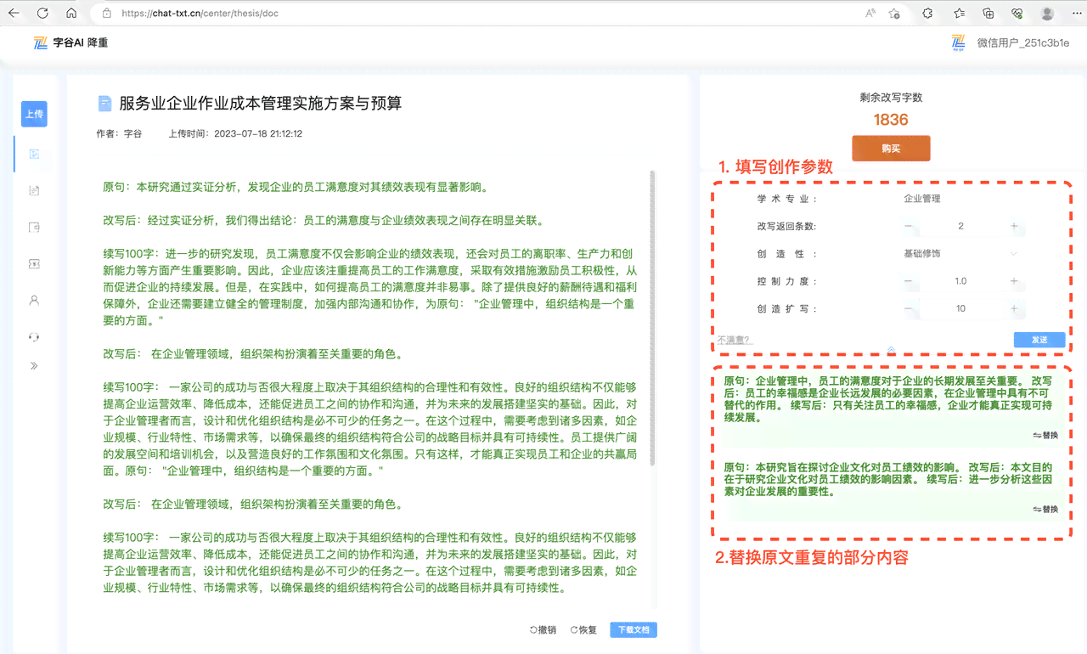Add this page to favorites star icon
1087x654 pixels.
point(894,14)
